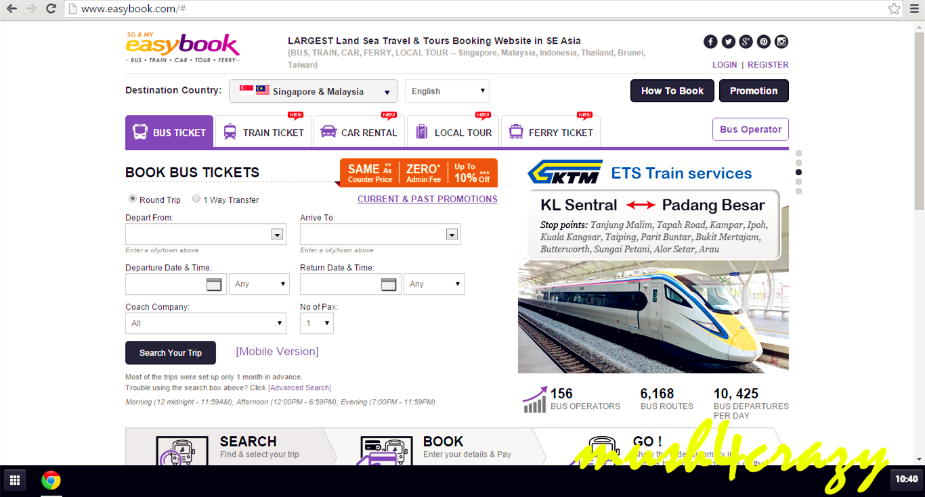Open Current & Past Promotions link
925x497 pixels.
click(427, 199)
